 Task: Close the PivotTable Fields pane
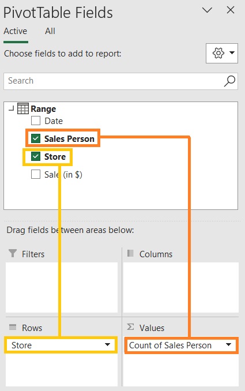pos(231,10)
